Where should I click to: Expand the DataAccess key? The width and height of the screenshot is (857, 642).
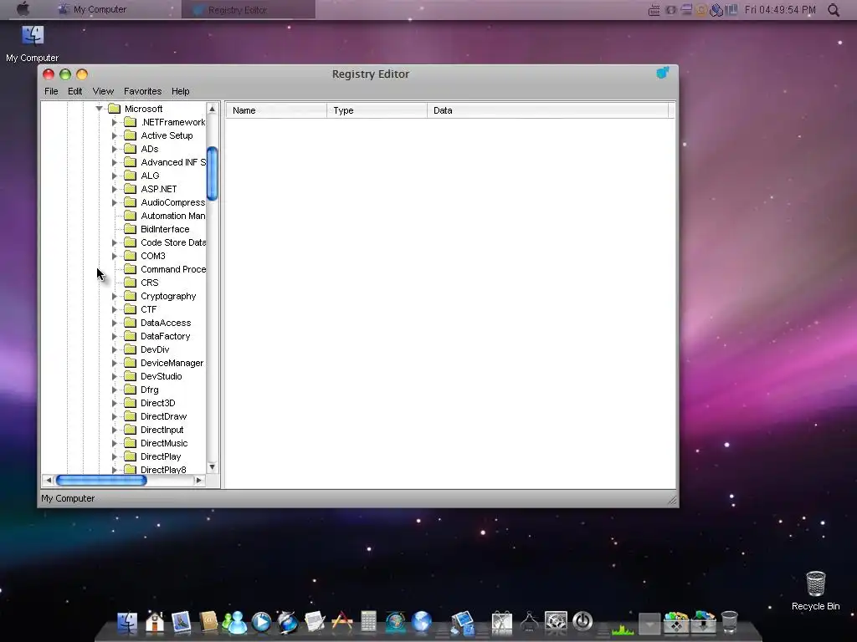pyautogui.click(x=114, y=323)
